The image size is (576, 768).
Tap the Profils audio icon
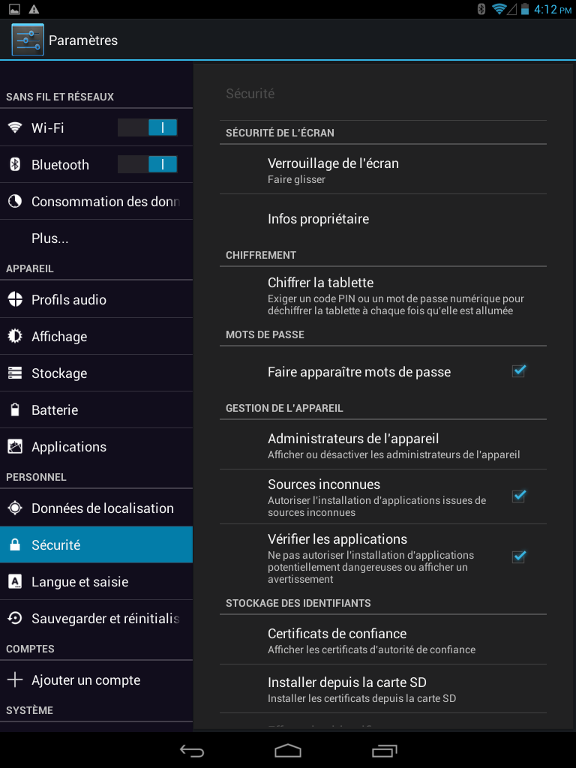coord(15,299)
